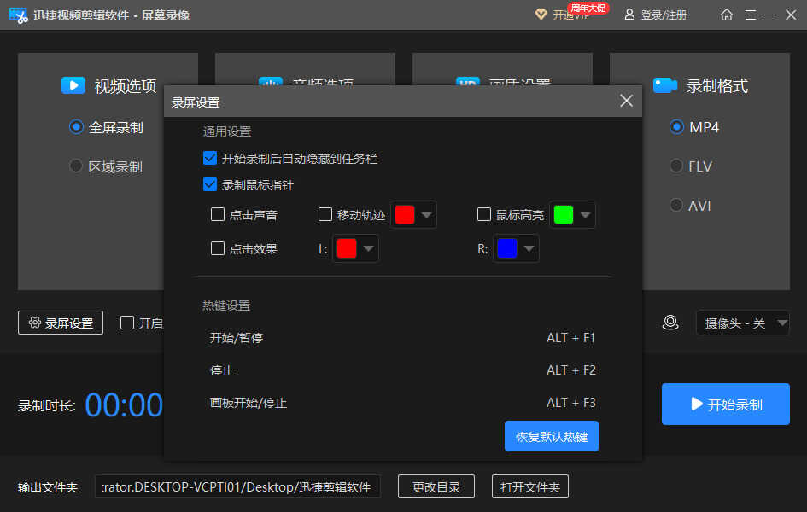
Task: Click 开通VIP promotion link
Action: (571, 15)
